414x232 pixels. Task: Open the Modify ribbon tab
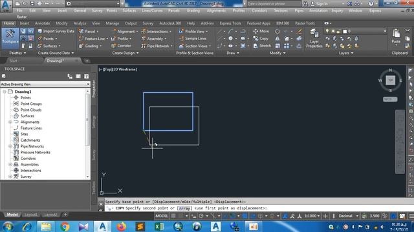61,23
